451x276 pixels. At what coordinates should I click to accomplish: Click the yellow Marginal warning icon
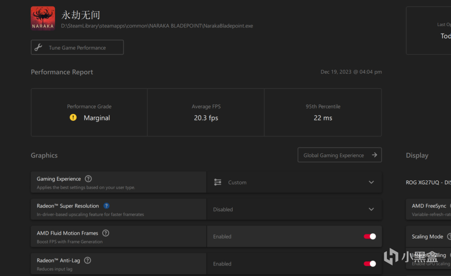[73, 118]
